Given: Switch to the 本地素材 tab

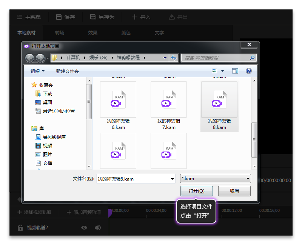Looking at the screenshot, I should coord(26,33).
